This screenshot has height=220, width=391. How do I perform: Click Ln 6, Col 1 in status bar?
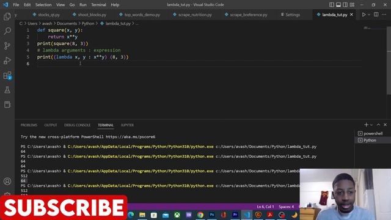265,207
